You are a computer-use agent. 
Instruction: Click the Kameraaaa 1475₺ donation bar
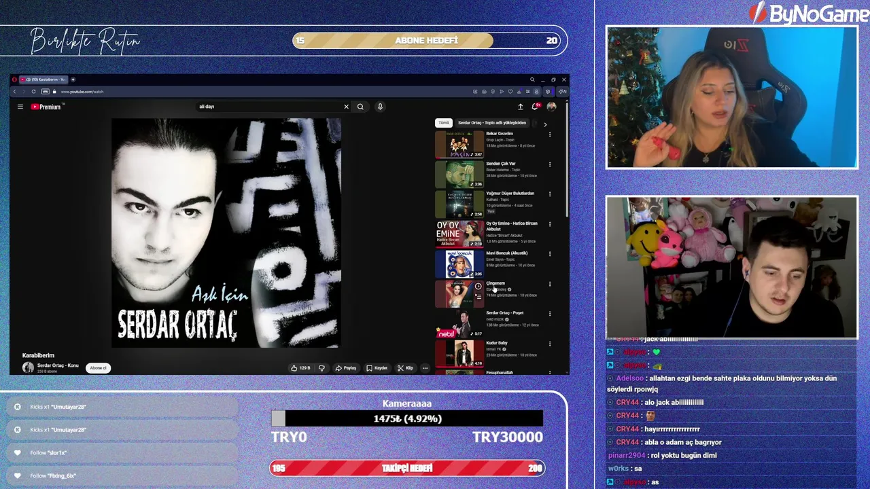click(406, 418)
